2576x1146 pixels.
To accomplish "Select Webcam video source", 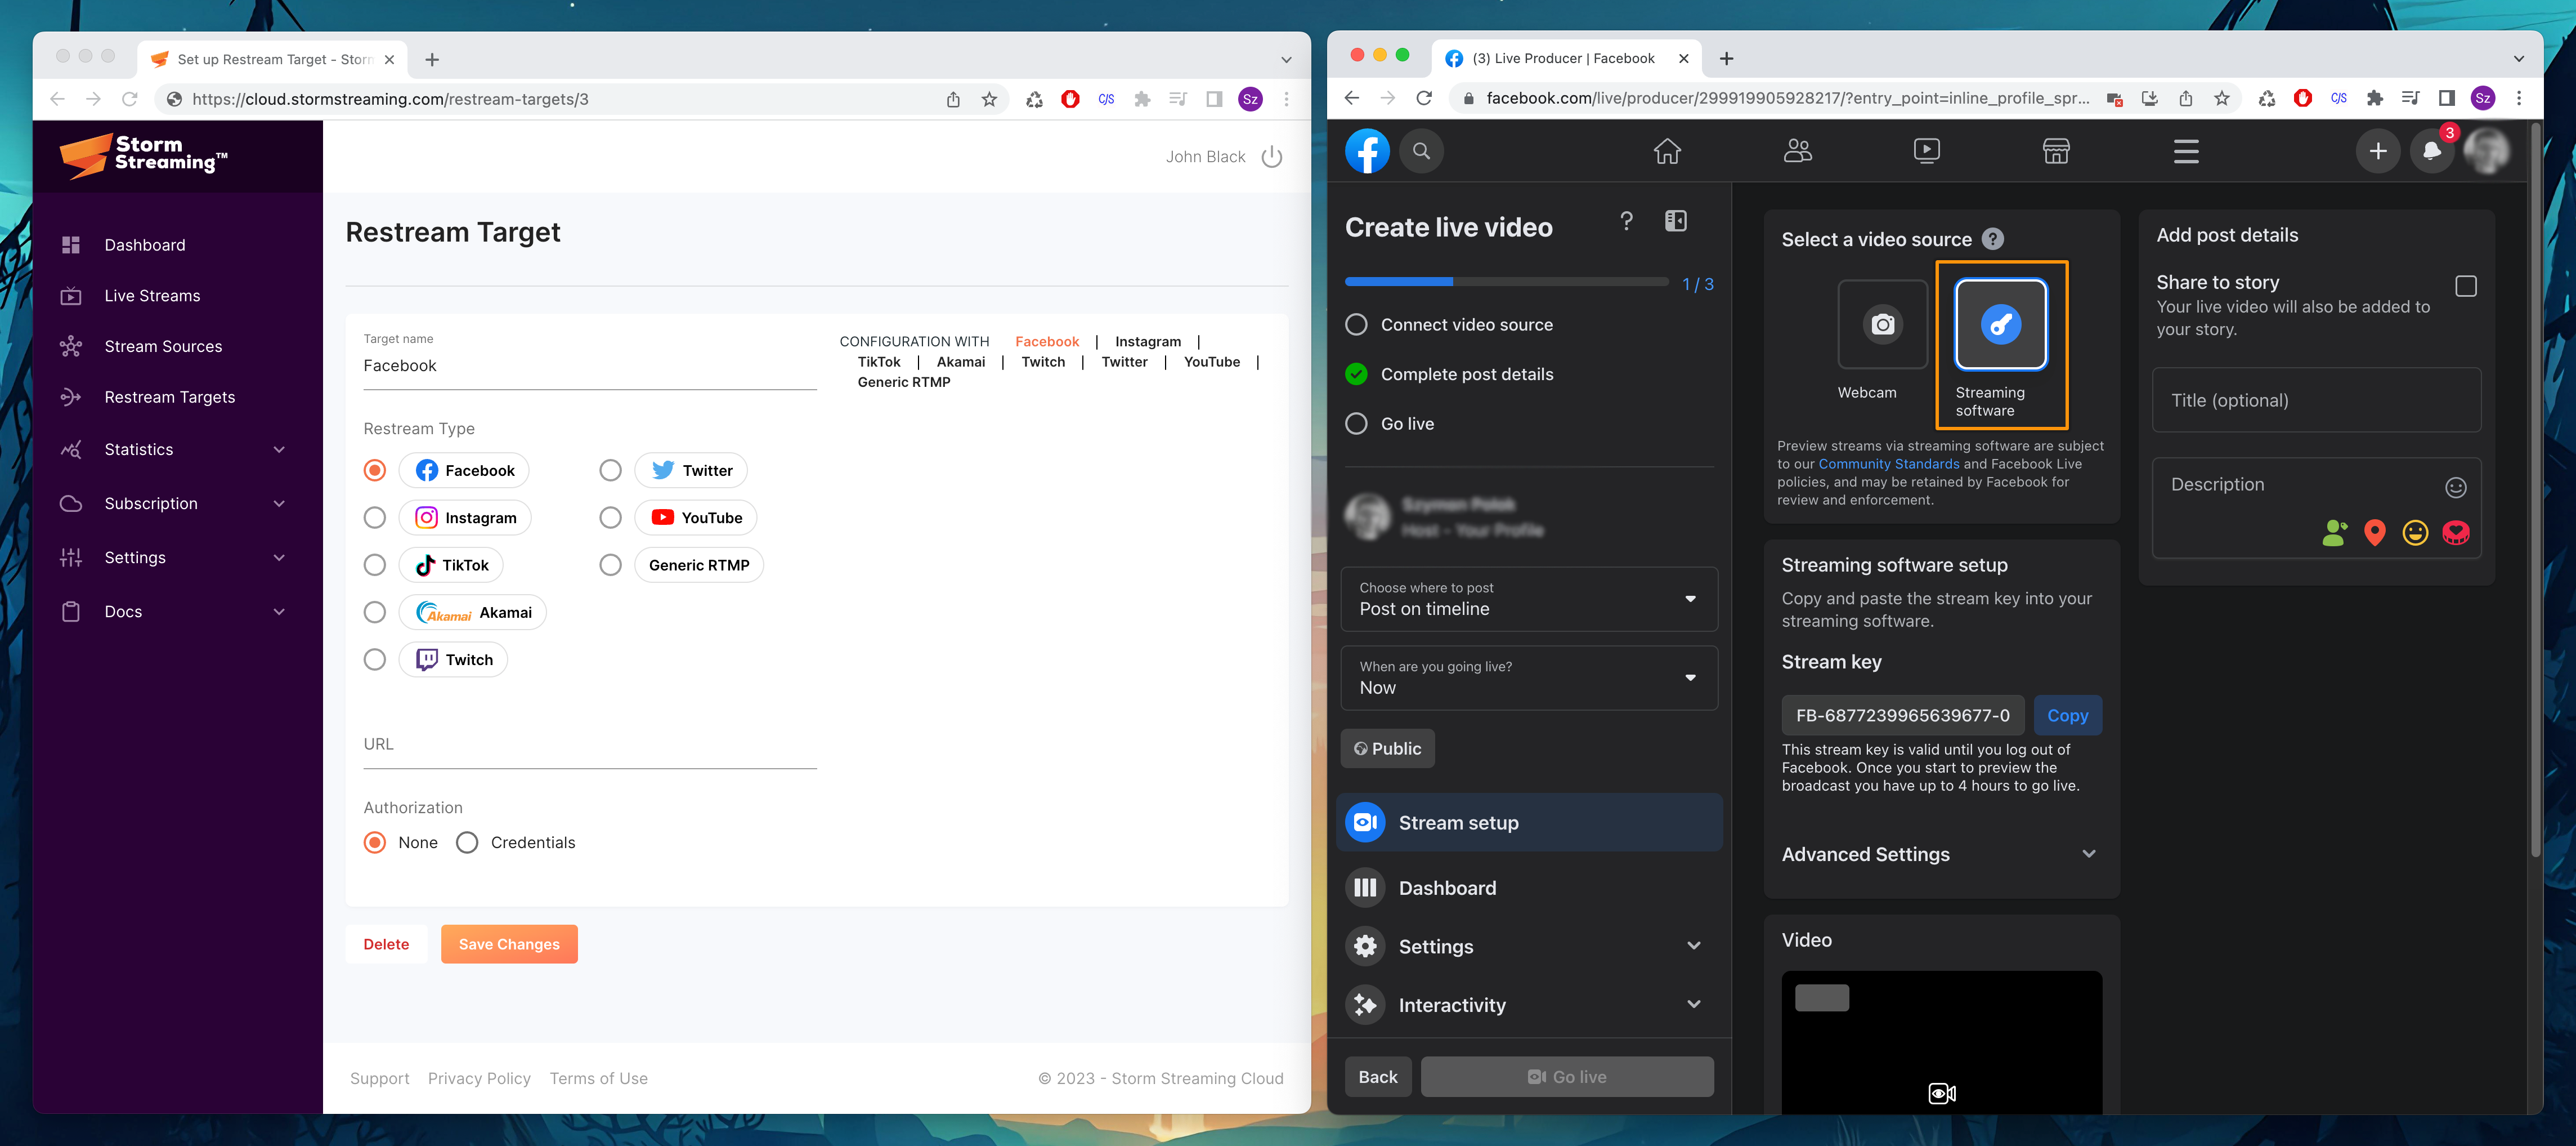I will [1883, 324].
